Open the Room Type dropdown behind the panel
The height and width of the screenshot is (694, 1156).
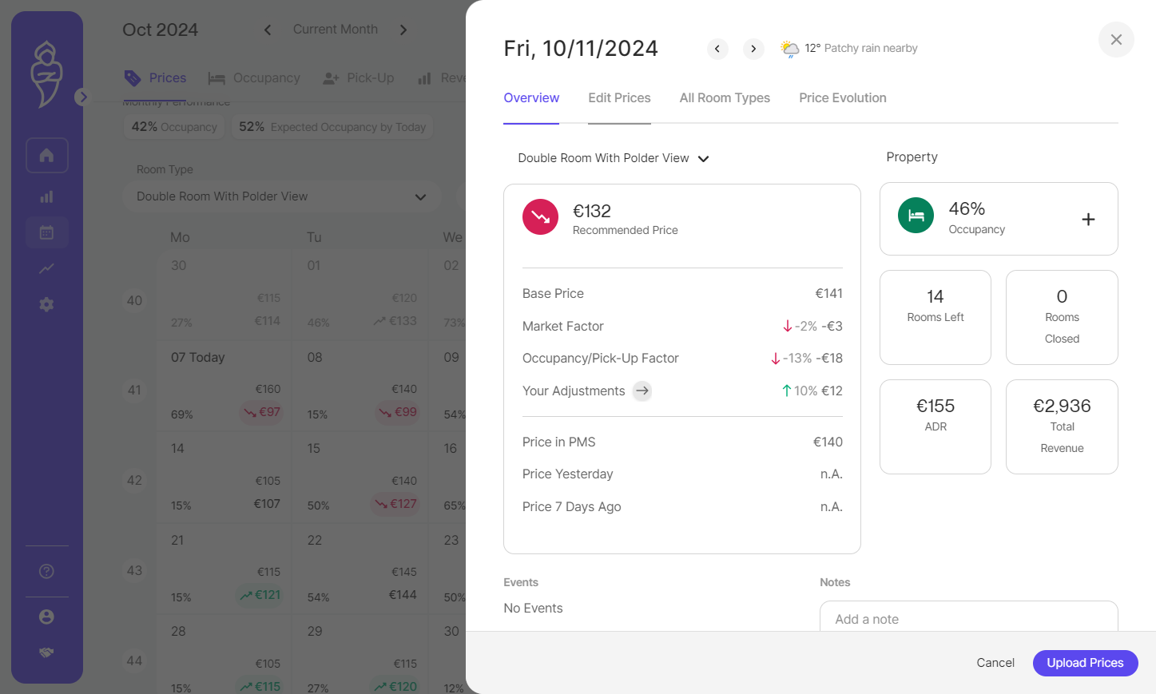click(x=282, y=196)
